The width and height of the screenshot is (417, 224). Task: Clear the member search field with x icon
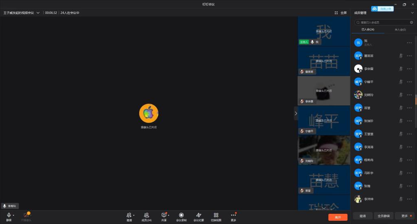pos(411,22)
